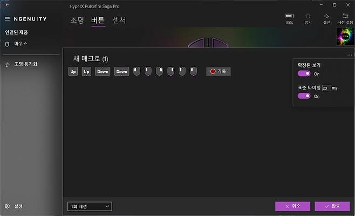Screen dimensions: 355x216
Task: Select the first mouse click event icon
Action: tap(136, 71)
